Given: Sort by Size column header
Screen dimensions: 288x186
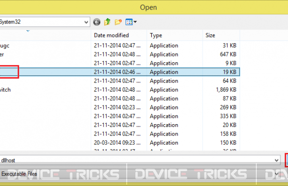Looking at the screenshot, I should 221,35.
